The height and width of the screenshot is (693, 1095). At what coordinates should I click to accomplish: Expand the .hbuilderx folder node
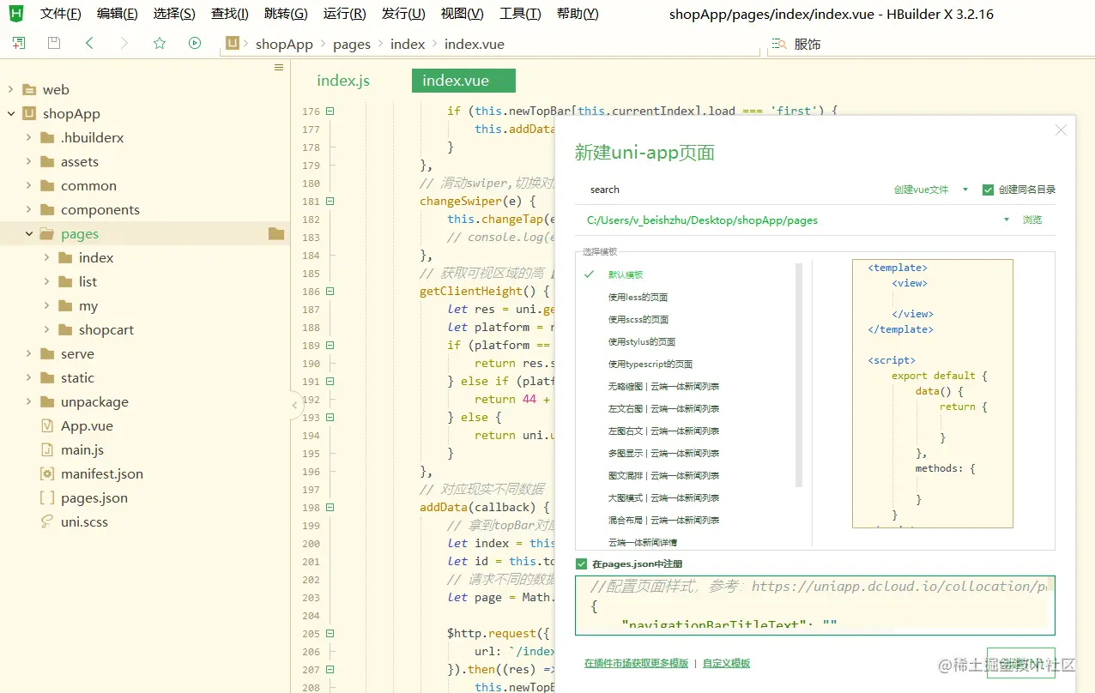29,137
